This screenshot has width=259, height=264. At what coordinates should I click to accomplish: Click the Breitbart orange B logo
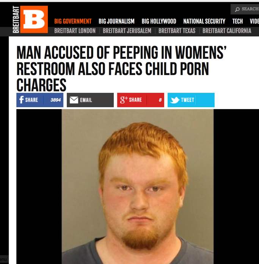34,19
